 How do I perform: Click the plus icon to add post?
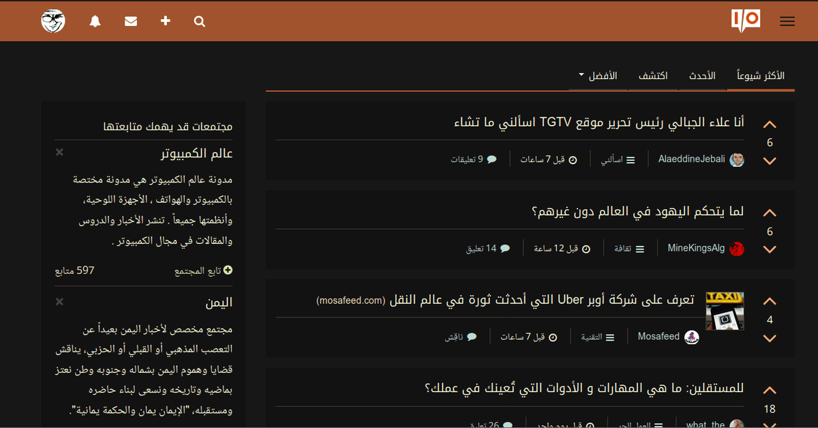[165, 21]
